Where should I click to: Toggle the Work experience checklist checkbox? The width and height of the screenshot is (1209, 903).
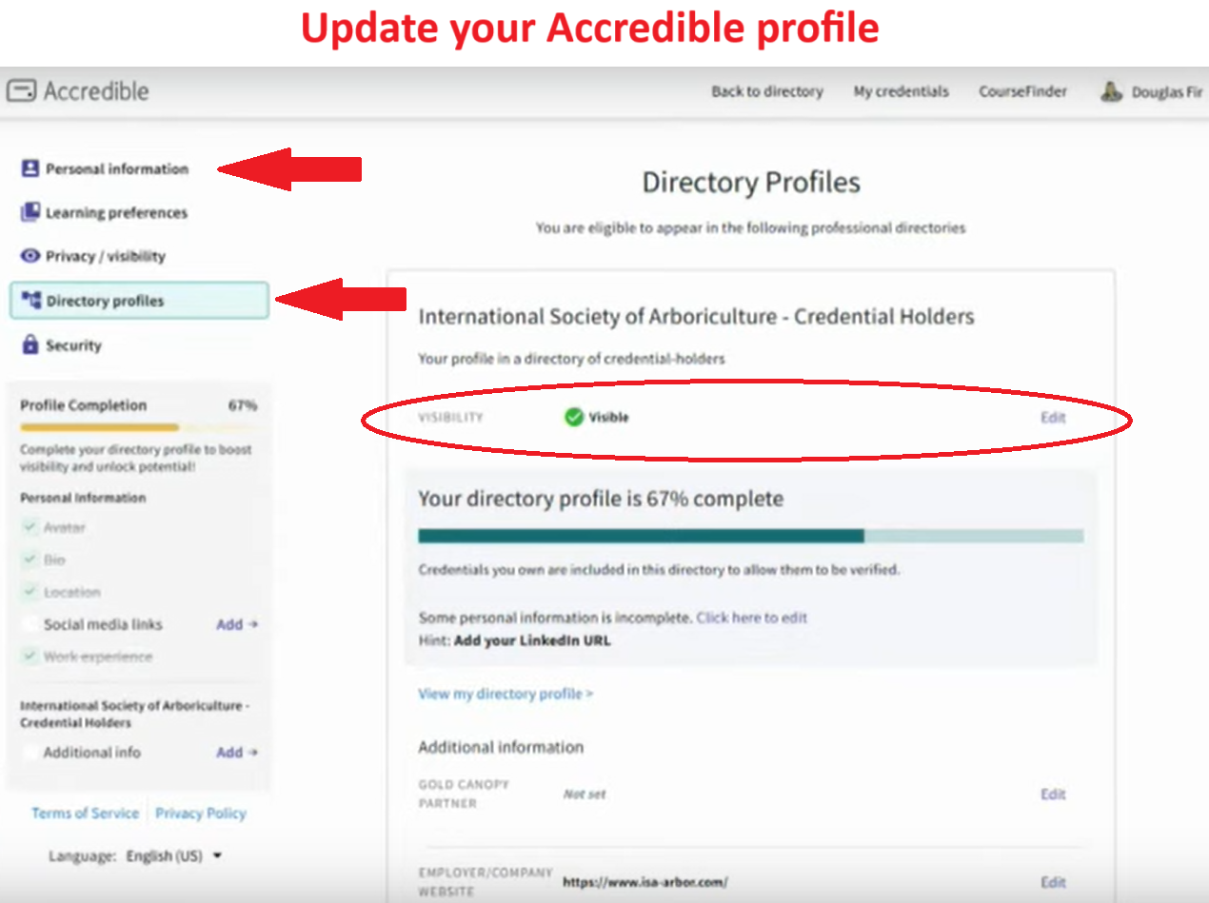[30, 657]
